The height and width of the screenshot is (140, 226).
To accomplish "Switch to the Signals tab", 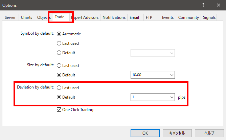I will click(209, 17).
